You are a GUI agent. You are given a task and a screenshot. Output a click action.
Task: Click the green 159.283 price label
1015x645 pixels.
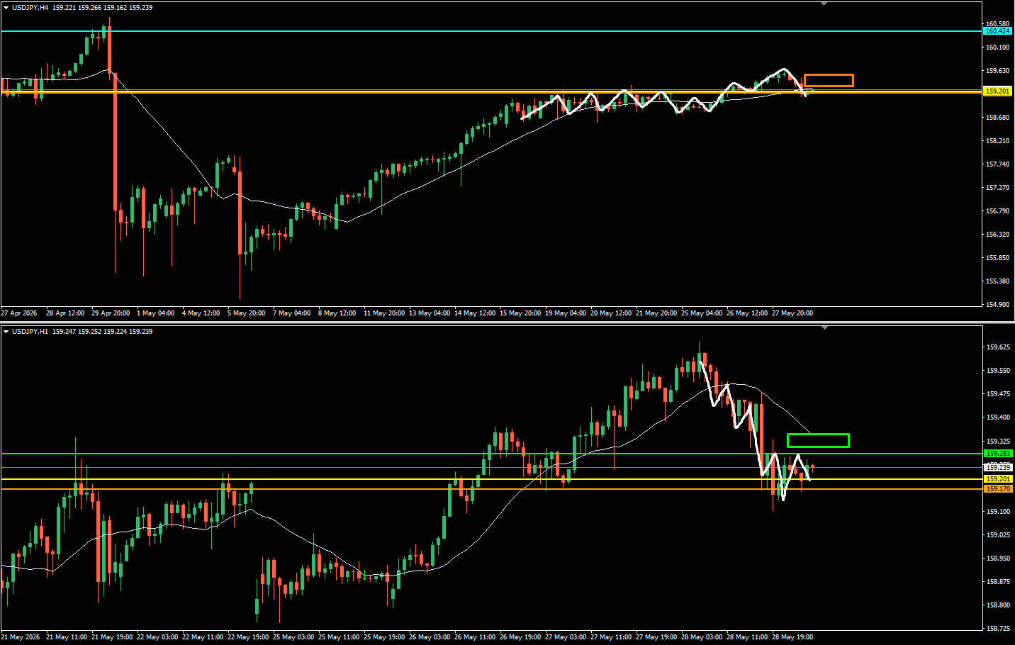(998, 454)
